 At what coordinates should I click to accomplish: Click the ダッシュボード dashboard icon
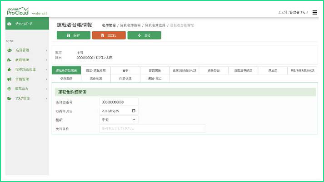(x=9, y=23)
